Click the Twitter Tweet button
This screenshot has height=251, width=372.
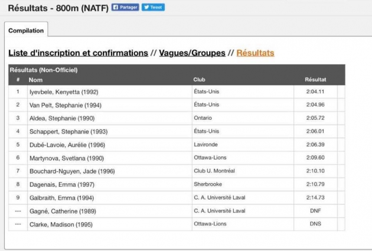(x=153, y=7)
